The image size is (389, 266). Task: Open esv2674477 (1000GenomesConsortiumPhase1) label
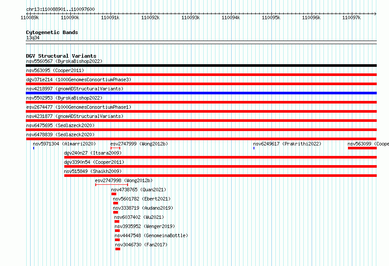pyautogui.click(x=79, y=107)
